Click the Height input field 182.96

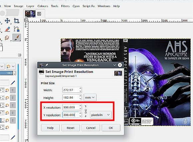point(71,98)
